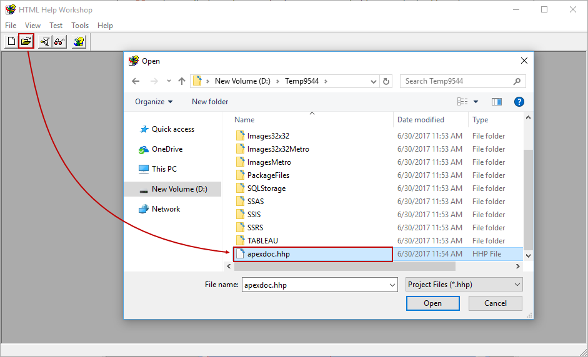This screenshot has width=588, height=357.
Task: Close the Open dialog
Action: (524, 61)
